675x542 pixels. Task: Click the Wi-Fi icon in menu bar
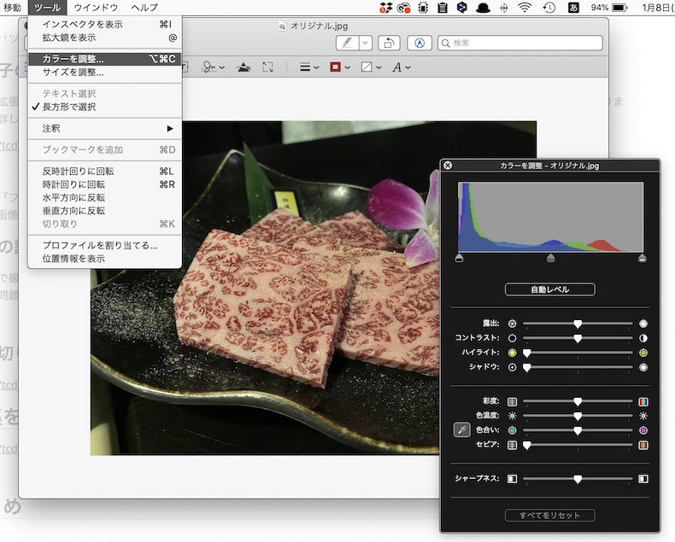point(525,8)
